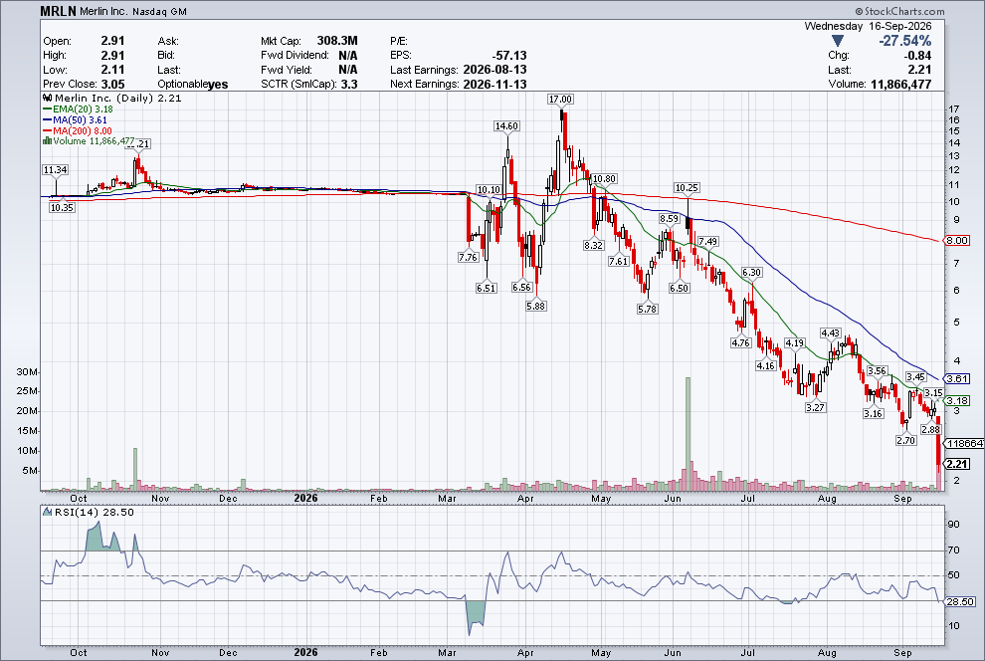Click the SCTR (SmlCap) value 3.3
Image resolution: width=985 pixels, height=661 pixels.
[x=347, y=85]
